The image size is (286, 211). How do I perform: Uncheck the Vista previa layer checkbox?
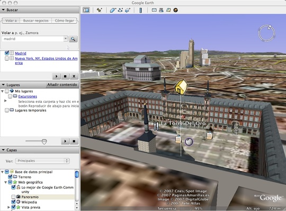pos(13,207)
